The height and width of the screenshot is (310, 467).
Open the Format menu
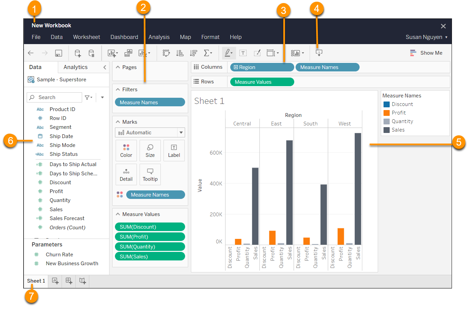click(210, 37)
